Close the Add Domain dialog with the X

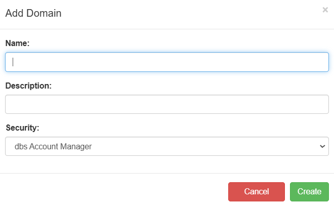[x=325, y=10]
